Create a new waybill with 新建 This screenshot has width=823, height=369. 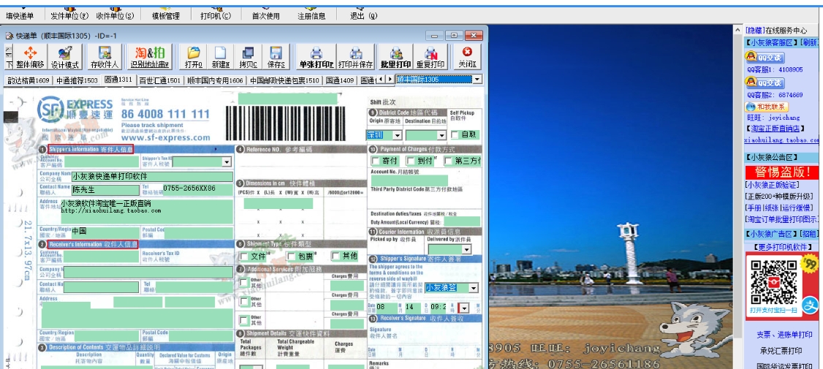coord(221,57)
